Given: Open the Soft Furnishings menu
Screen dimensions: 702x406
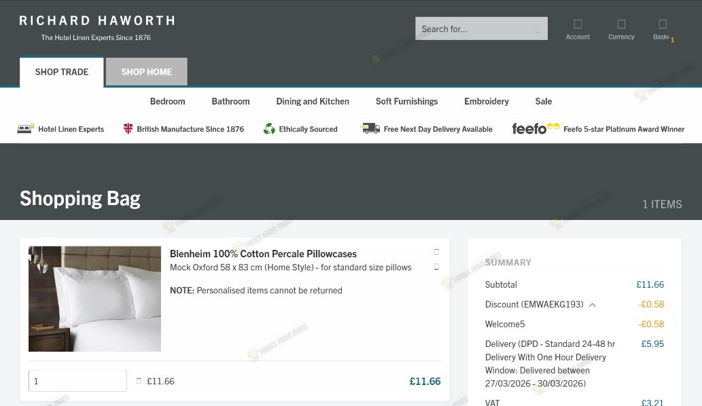Looking at the screenshot, I should pos(406,102).
